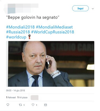Viewport: 100px width, 111px height.
Task: Retweet using the arrows icon
Action: coord(20,105)
